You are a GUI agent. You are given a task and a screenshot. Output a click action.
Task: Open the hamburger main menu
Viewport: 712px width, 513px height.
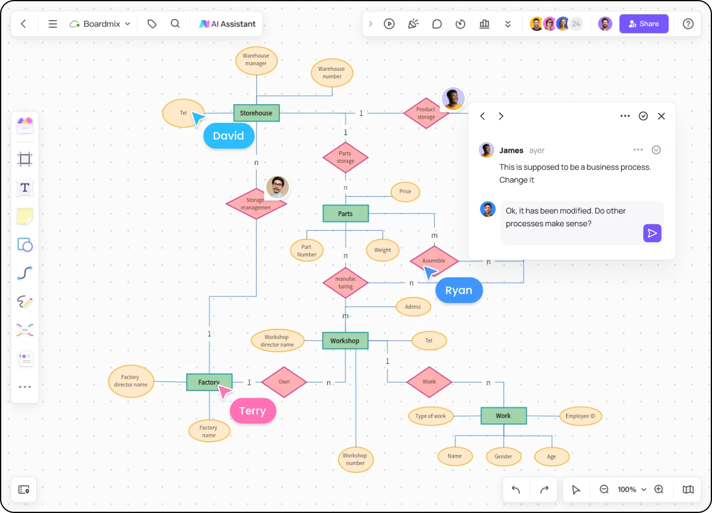click(53, 24)
